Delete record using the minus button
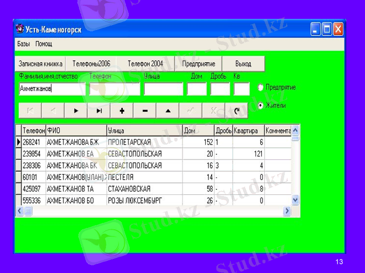Screen dimensions: 365x273 [x=145, y=110]
